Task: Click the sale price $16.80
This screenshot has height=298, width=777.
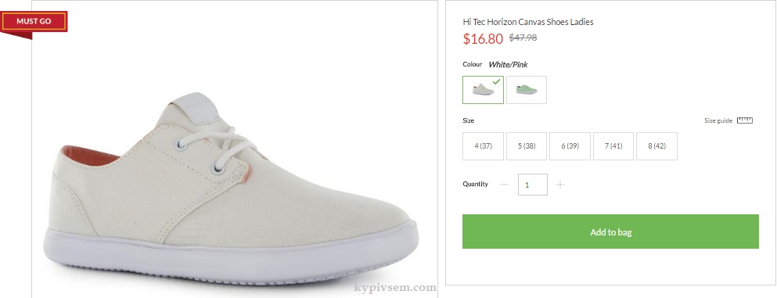Action: (x=483, y=38)
